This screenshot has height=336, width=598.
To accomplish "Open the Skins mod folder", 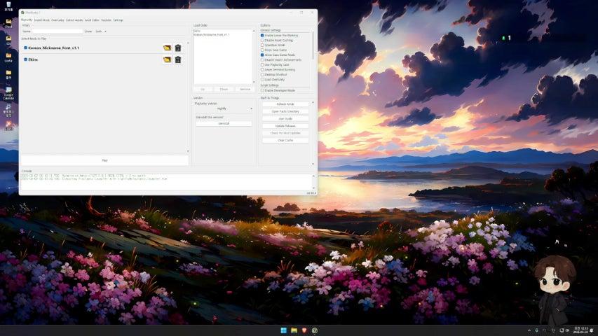I will [167, 59].
